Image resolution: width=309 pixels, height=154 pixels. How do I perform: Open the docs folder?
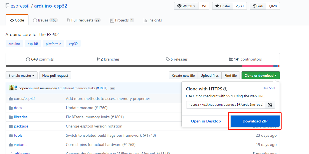click(x=18, y=108)
